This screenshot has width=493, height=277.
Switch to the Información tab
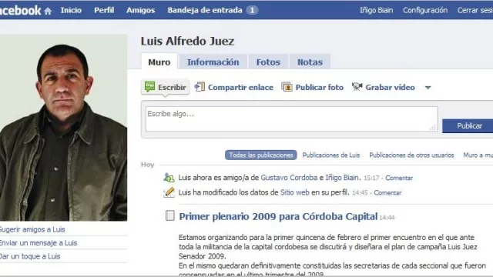pos(213,62)
